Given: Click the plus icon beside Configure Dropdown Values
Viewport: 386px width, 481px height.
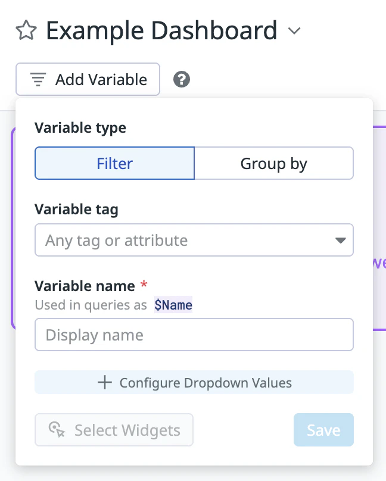Looking at the screenshot, I should 104,383.
